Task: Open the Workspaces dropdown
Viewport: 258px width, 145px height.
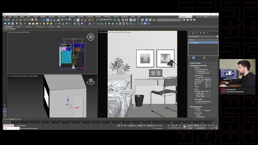Action: tap(210, 17)
